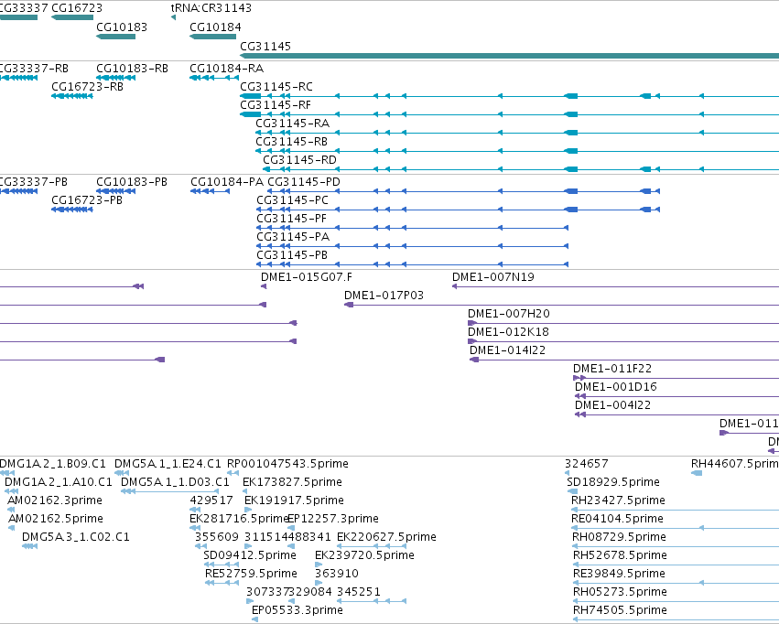Select the CG10184 gene bar
Screen dimensions: 779x624
click(x=212, y=37)
